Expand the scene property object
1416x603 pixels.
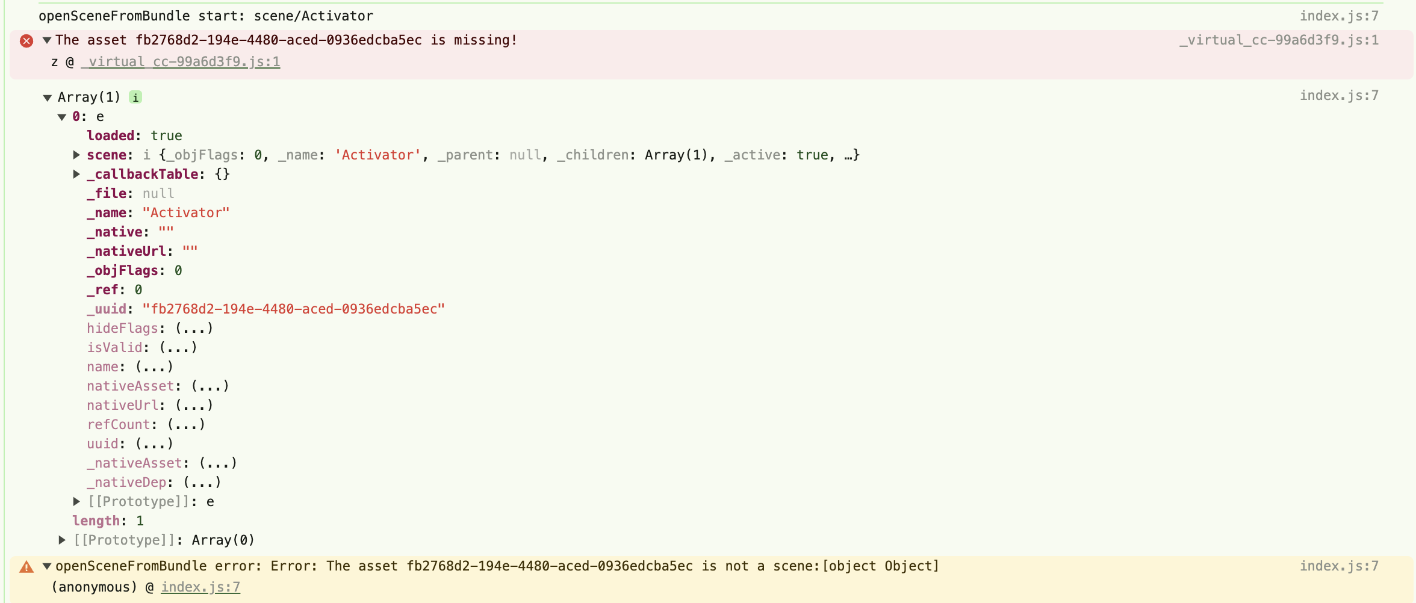pyautogui.click(x=76, y=155)
